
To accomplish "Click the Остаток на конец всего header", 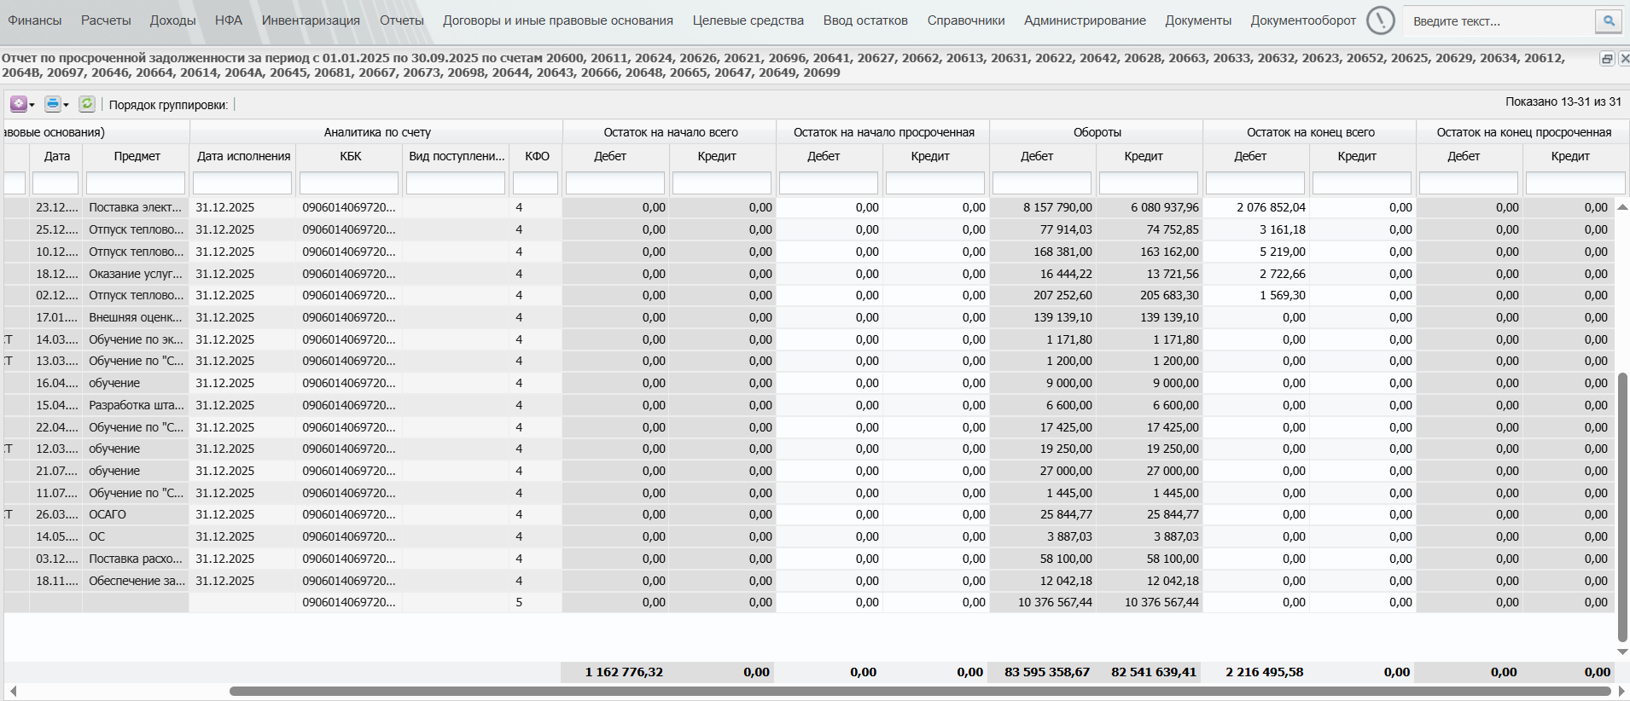I will click(x=1311, y=132).
